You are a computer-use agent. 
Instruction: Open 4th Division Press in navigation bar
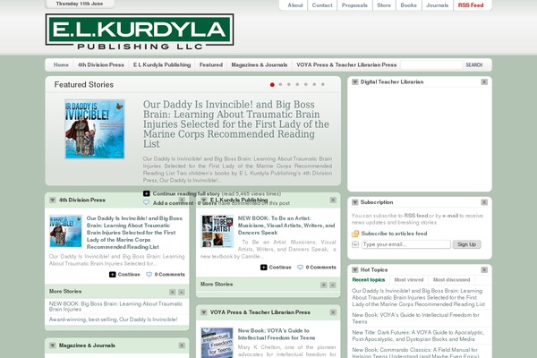pyautogui.click(x=101, y=65)
